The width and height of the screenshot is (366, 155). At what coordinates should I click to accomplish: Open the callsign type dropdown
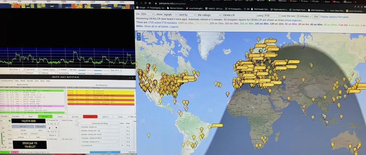[x=209, y=15]
